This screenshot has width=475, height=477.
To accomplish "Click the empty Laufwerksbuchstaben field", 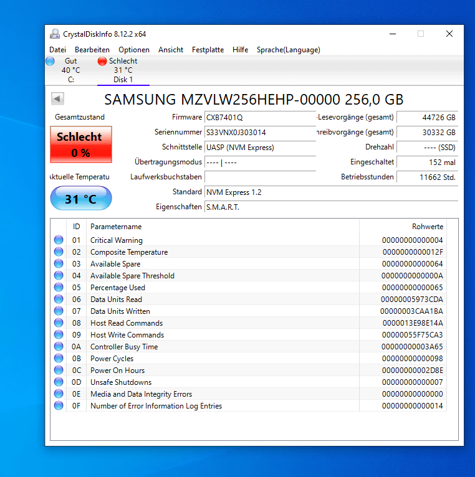I will (261, 177).
